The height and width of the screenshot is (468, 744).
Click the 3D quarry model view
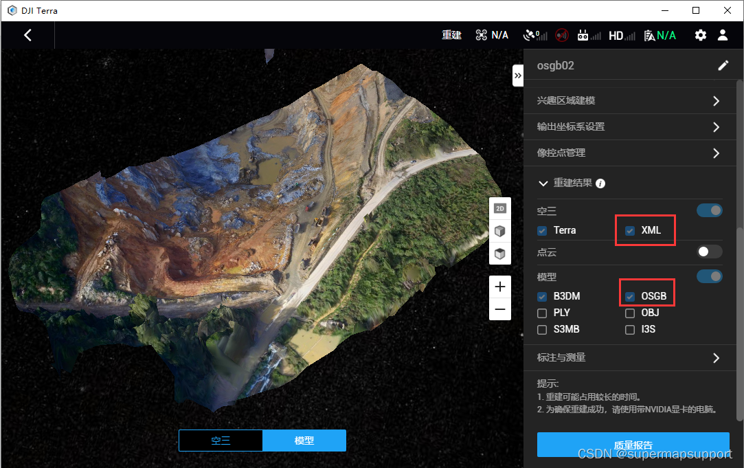[x=256, y=237]
